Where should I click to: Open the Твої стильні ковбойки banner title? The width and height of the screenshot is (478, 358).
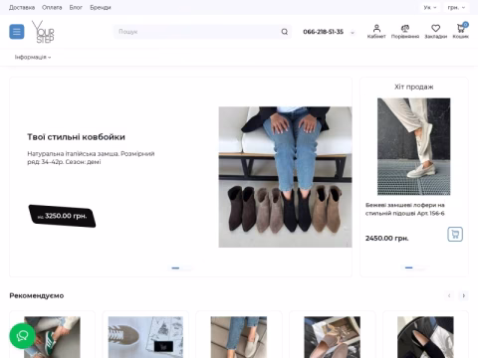point(76,137)
